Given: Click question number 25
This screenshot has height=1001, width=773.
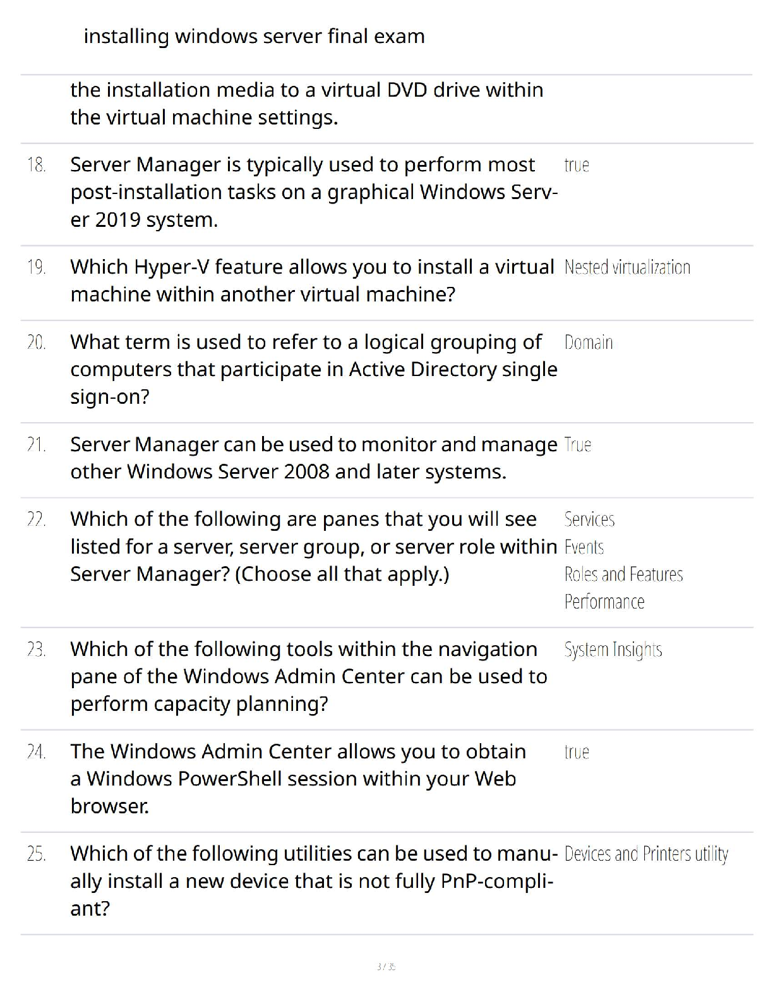Looking at the screenshot, I should (x=37, y=854).
